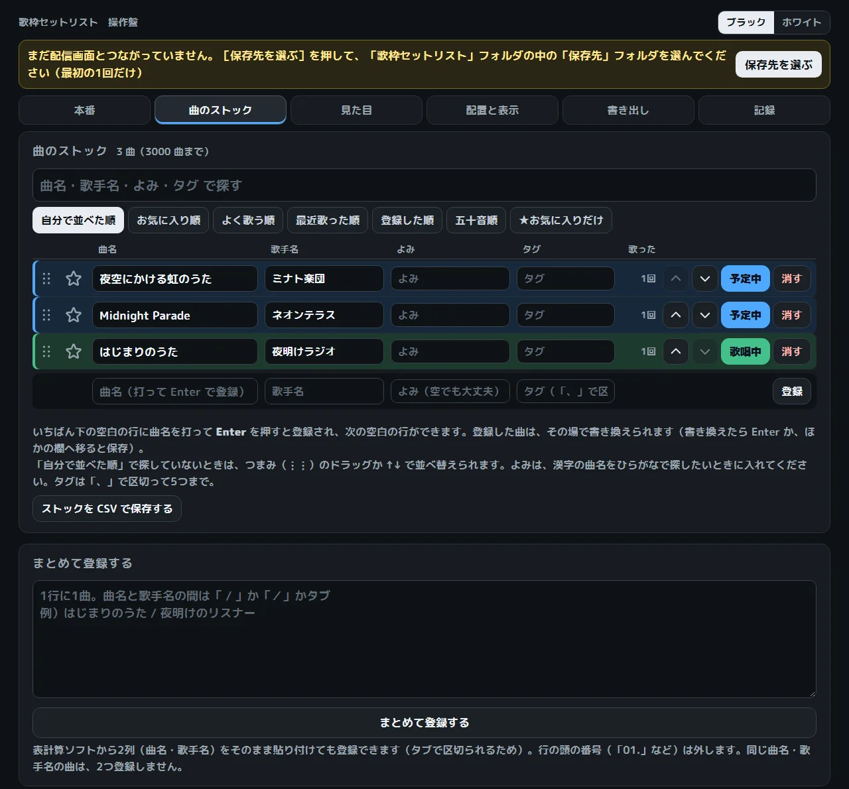Open the 本番 tab

(x=85, y=110)
